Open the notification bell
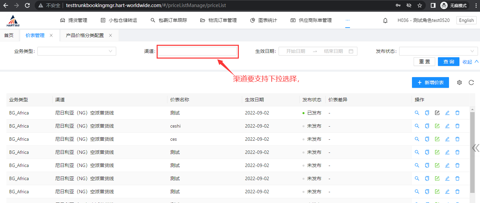 (385, 21)
